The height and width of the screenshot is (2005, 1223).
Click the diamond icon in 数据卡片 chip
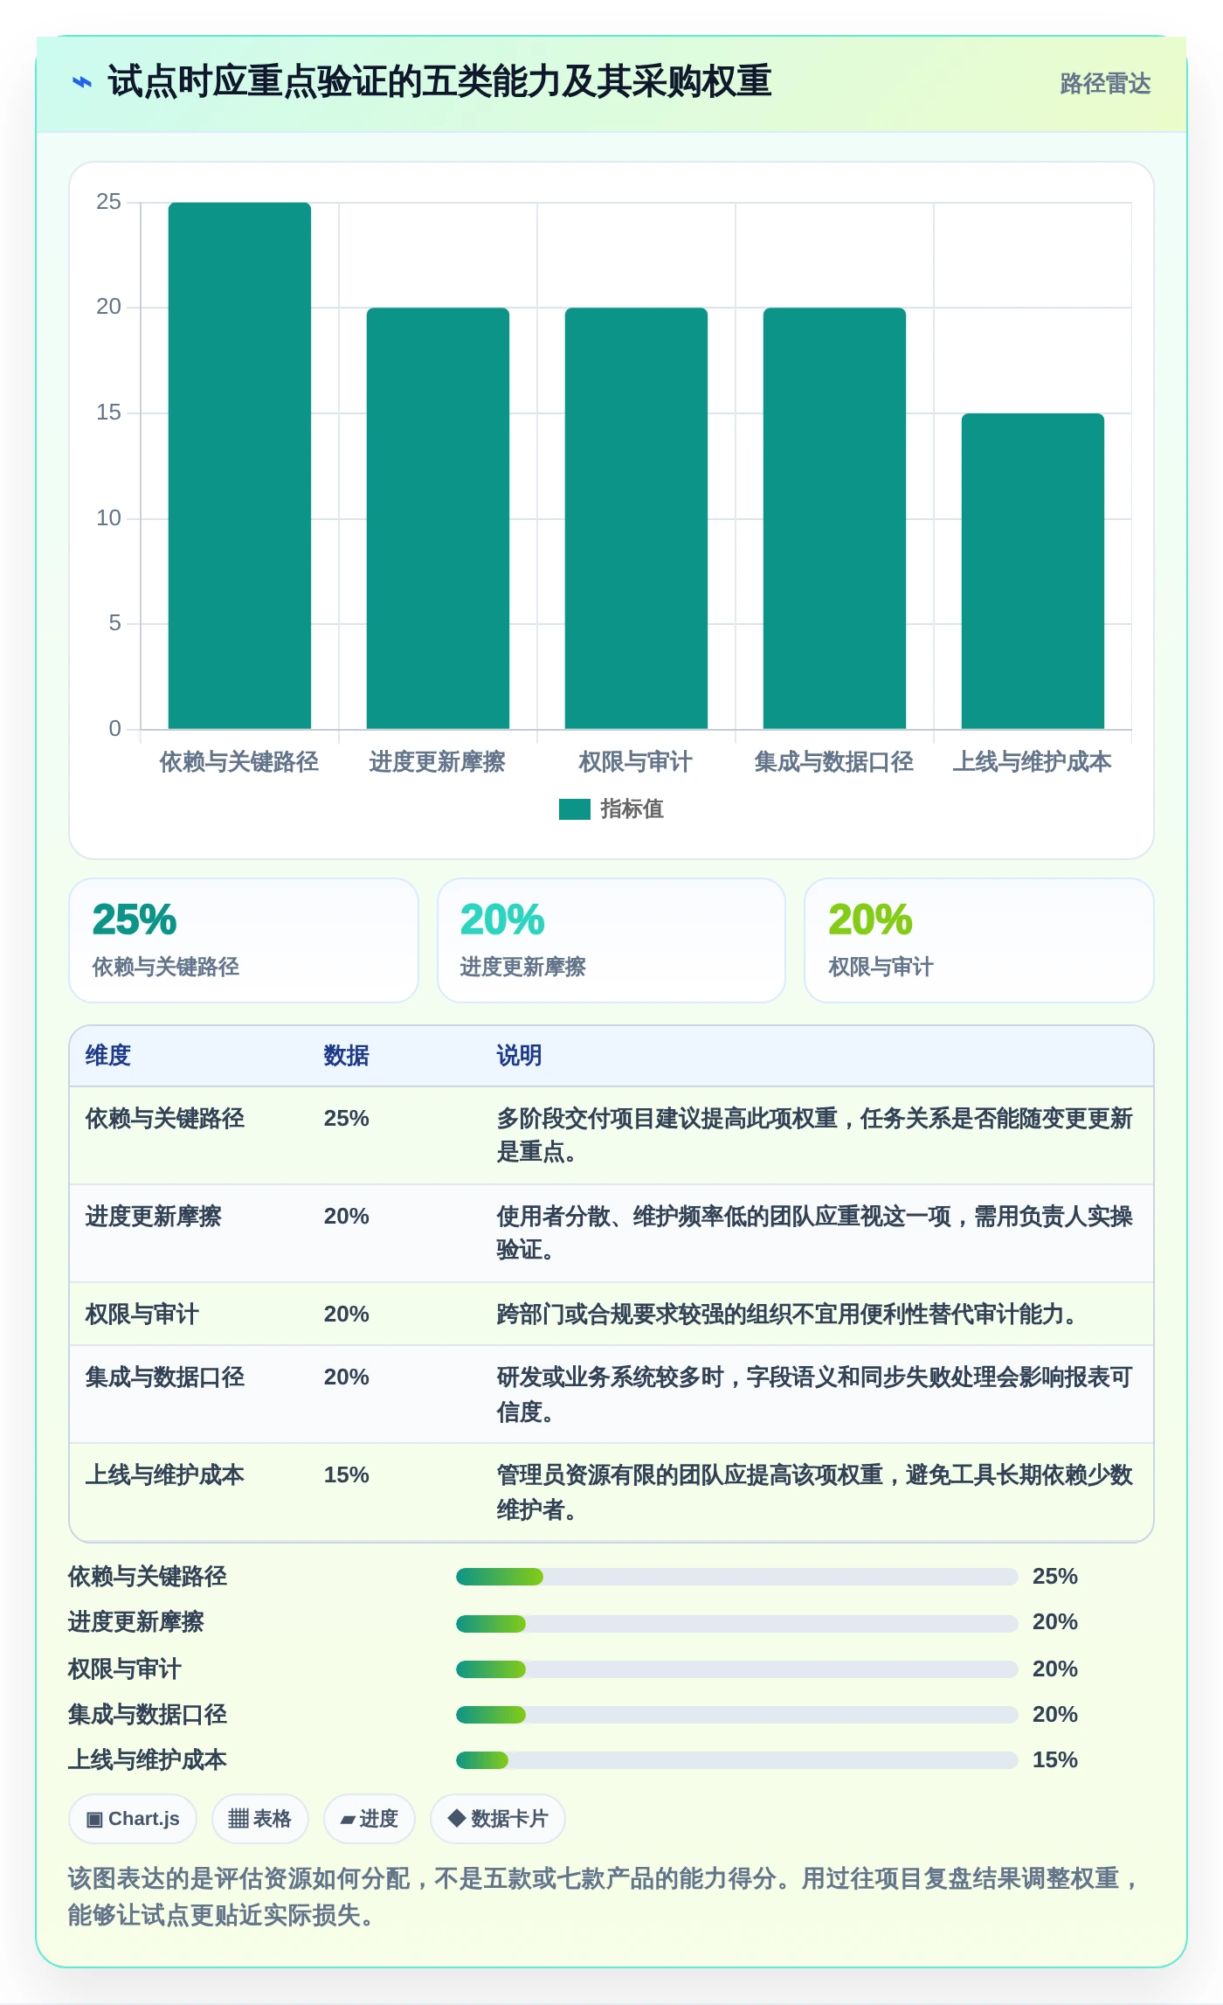456,1818
